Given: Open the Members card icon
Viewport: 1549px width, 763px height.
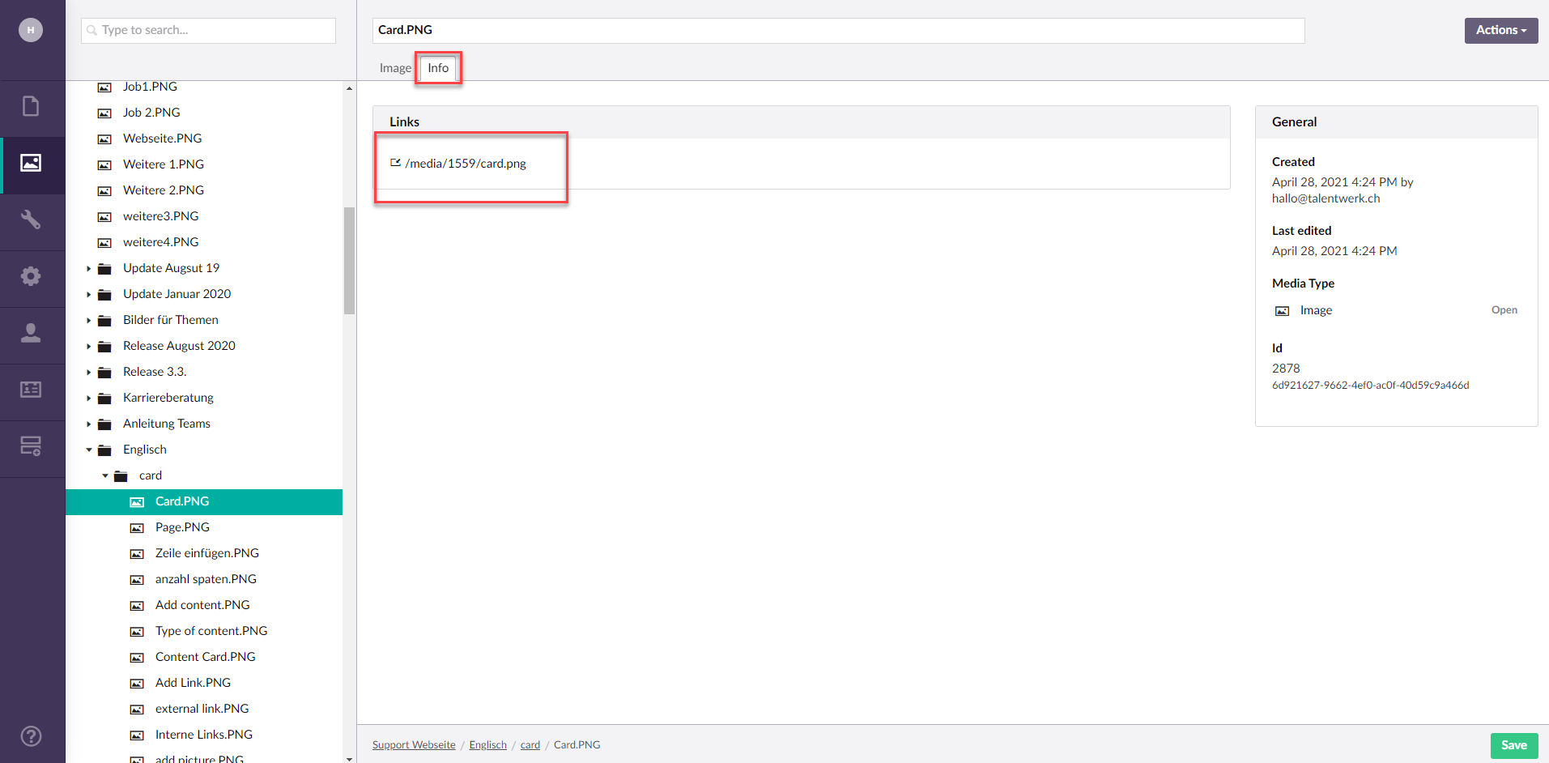Looking at the screenshot, I should click(x=31, y=390).
